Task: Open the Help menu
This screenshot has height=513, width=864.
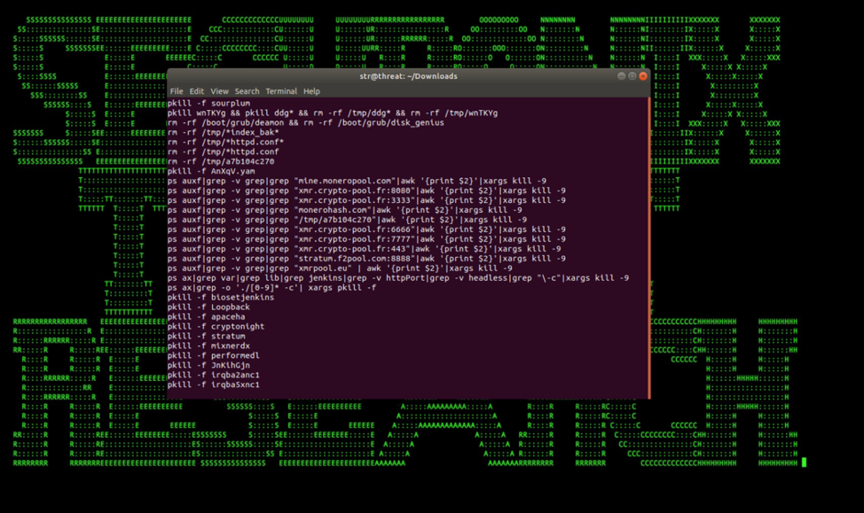Action: [311, 91]
